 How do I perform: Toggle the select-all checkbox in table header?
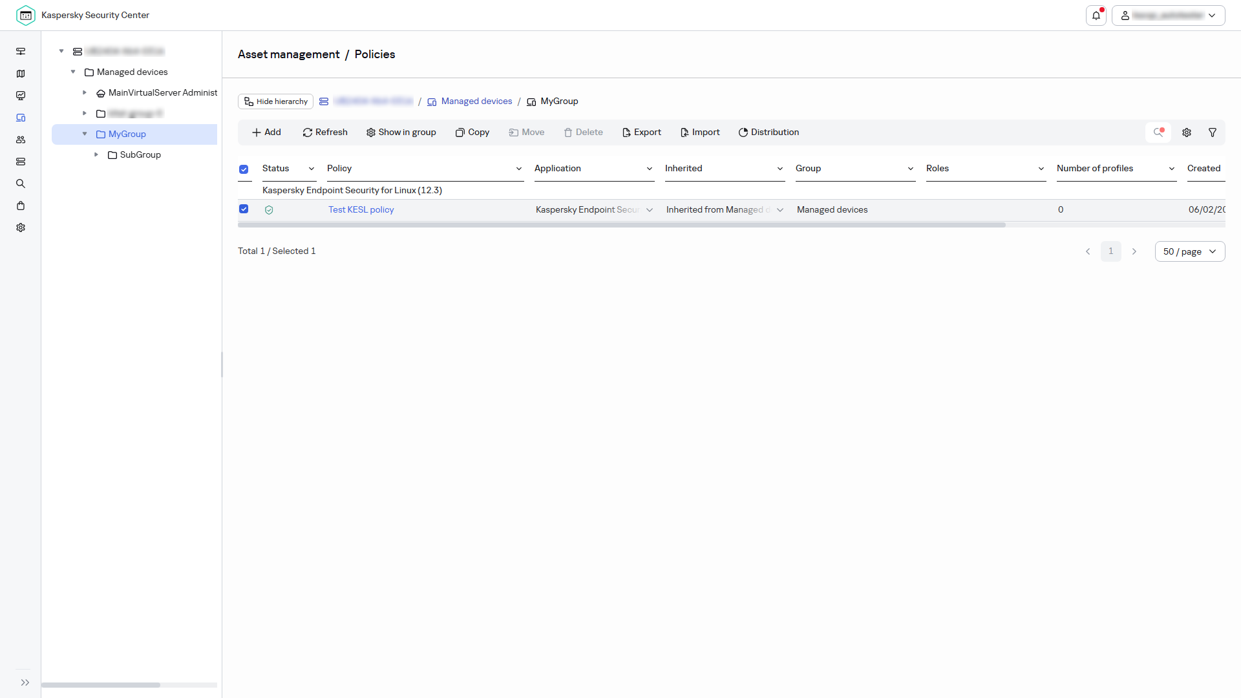click(244, 169)
